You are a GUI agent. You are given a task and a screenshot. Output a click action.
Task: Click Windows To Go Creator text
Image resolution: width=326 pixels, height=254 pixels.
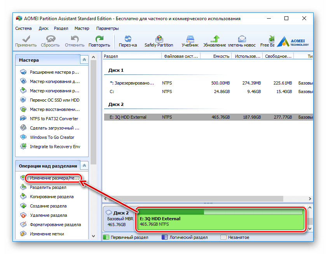click(52, 137)
